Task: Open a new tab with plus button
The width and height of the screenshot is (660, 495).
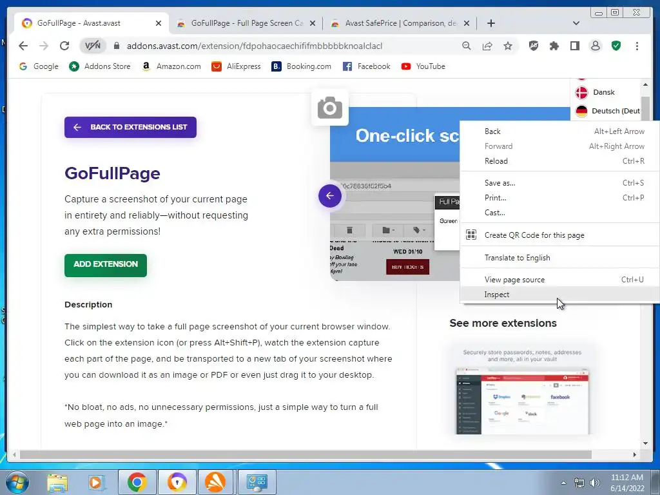Action: tap(490, 23)
